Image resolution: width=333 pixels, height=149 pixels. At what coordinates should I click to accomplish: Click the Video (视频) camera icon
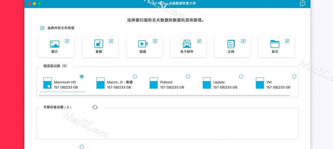143,44
